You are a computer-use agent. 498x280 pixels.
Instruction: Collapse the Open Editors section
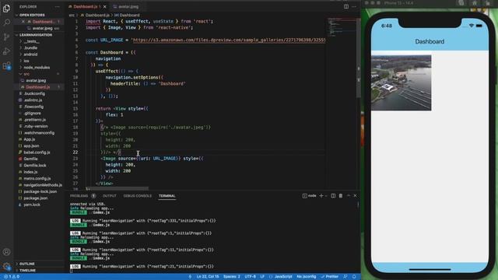tap(32, 15)
